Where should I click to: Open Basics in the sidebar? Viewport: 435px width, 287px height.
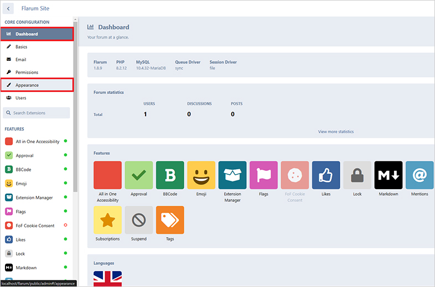tap(21, 47)
